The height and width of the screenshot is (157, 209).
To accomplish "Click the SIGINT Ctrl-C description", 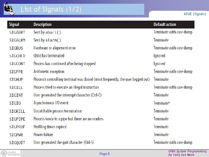I will click(67, 95).
